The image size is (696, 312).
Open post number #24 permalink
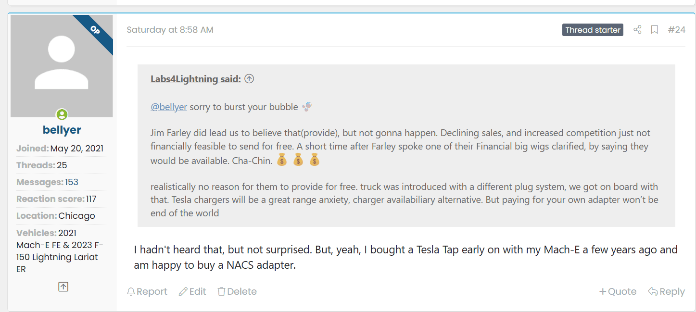pyautogui.click(x=676, y=30)
